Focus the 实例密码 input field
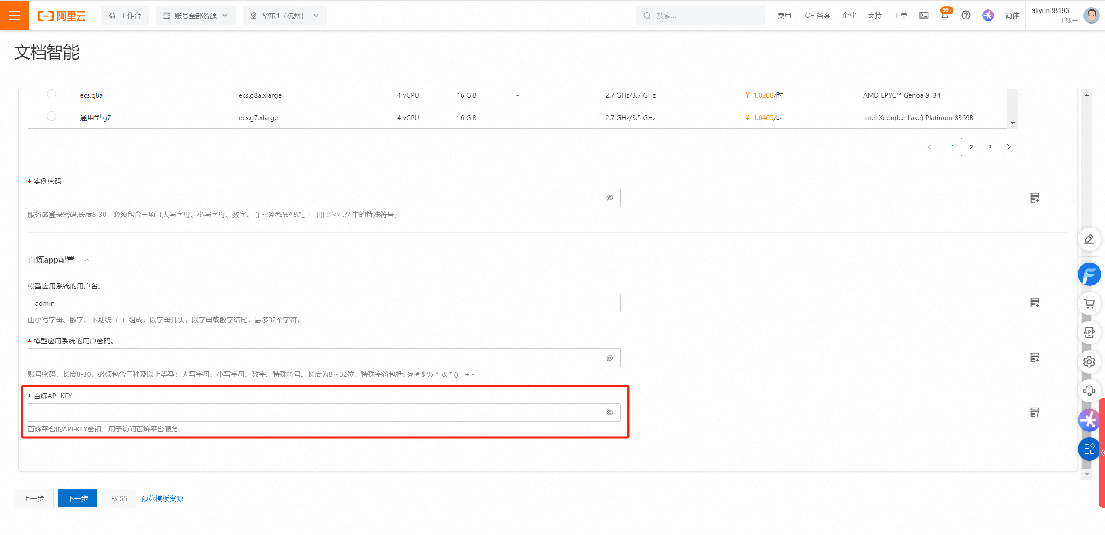The height and width of the screenshot is (535, 1105). pyautogui.click(x=324, y=198)
